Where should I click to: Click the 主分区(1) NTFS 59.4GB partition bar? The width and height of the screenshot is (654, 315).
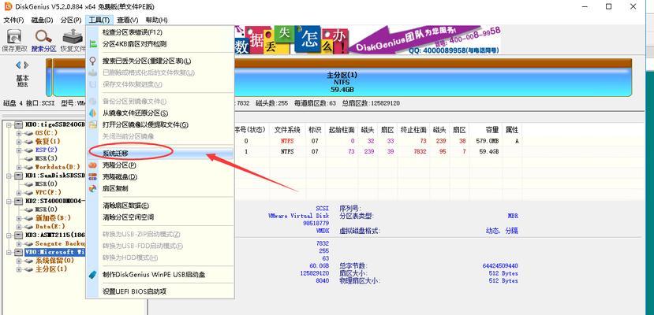342,77
